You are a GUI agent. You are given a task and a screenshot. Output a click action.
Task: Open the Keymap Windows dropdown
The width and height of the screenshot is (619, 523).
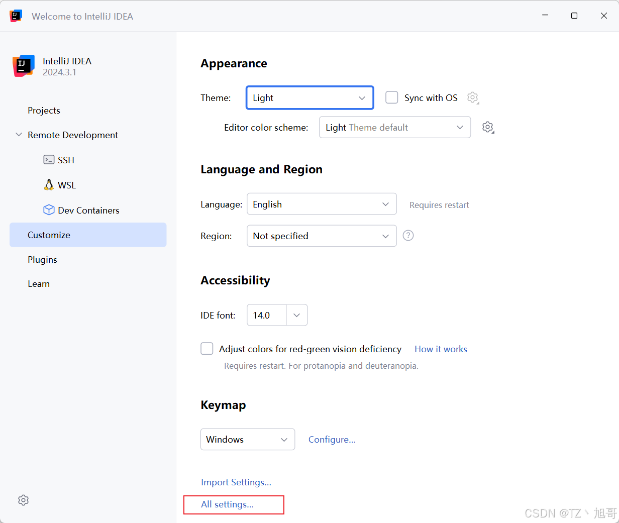(248, 439)
